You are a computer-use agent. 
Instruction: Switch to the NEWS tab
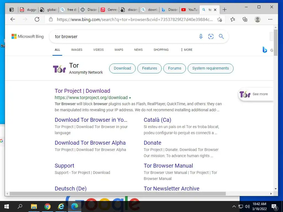pyautogui.click(x=138, y=50)
